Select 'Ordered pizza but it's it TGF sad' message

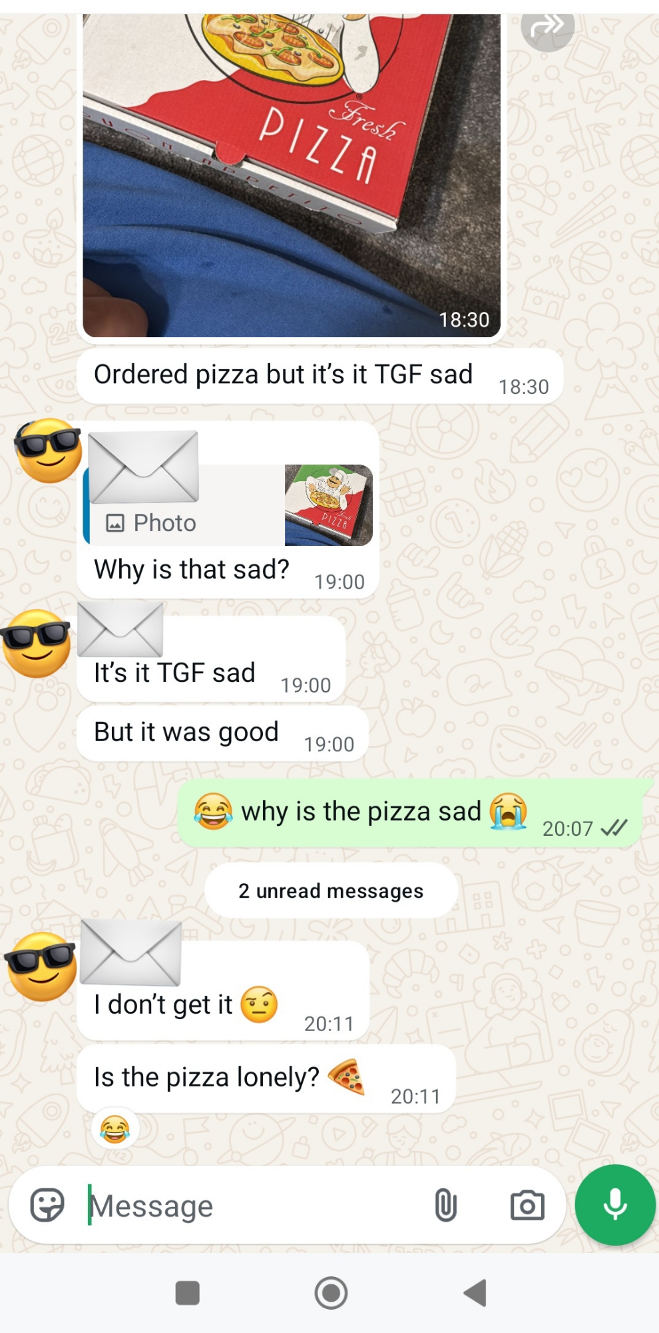[x=320, y=376]
